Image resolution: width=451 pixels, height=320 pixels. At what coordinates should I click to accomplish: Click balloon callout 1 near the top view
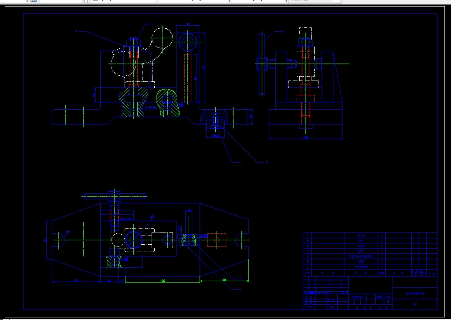pyautogui.click(x=153, y=24)
